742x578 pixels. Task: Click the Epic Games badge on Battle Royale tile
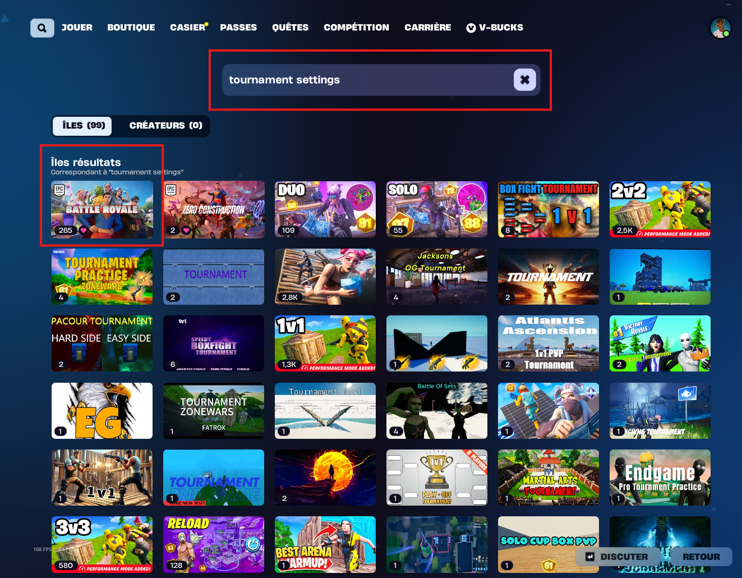point(59,190)
